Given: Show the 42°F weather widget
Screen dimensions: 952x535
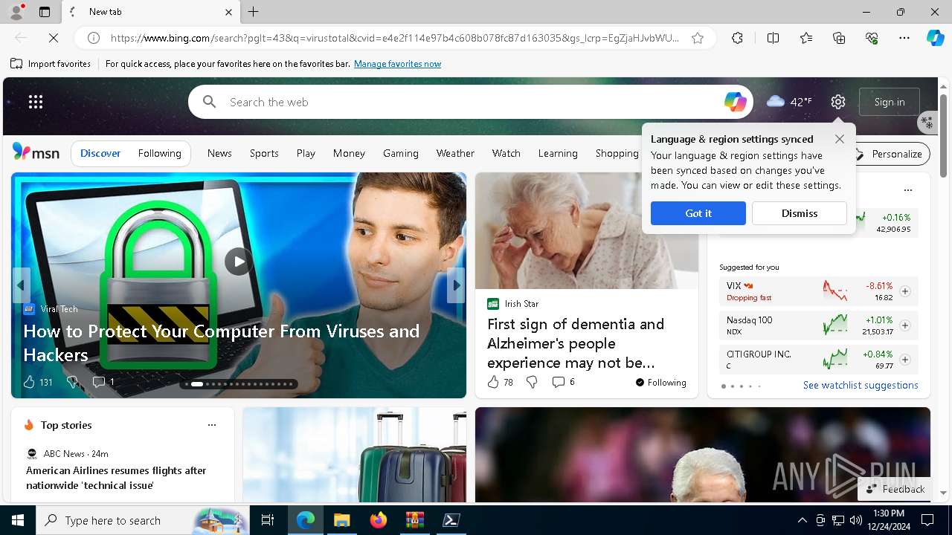Looking at the screenshot, I should tap(789, 102).
